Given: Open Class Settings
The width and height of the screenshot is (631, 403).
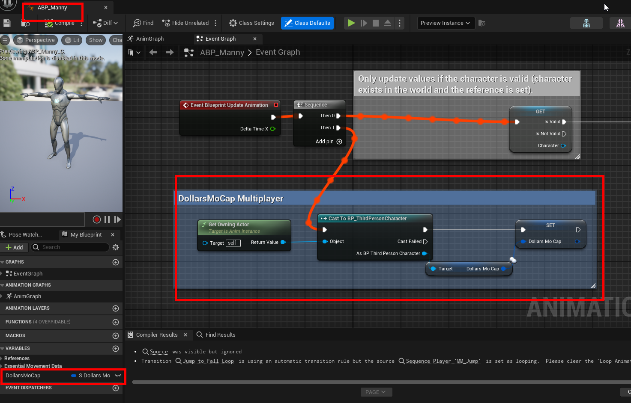Looking at the screenshot, I should (251, 23).
